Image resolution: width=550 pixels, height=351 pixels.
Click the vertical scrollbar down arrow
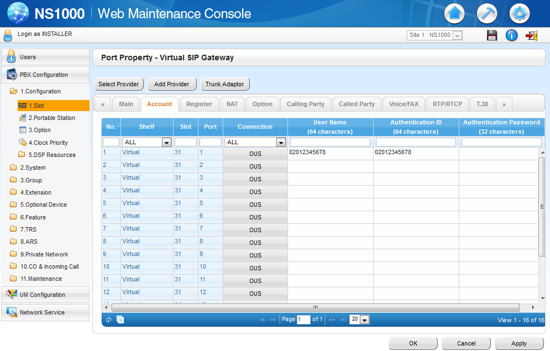[542, 298]
